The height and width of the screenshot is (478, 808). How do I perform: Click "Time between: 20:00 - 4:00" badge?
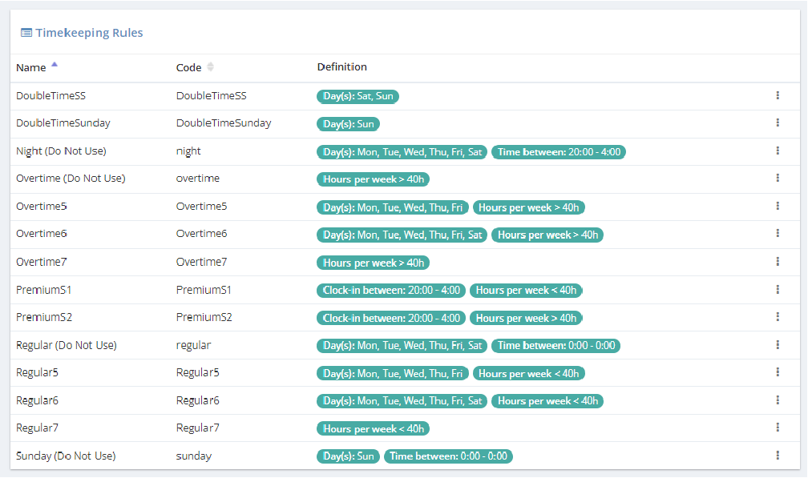[559, 151]
